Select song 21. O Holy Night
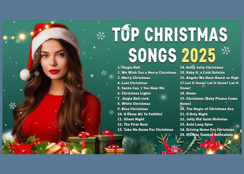Image resolution: width=244 pixels, height=174 pixels. 194,114
